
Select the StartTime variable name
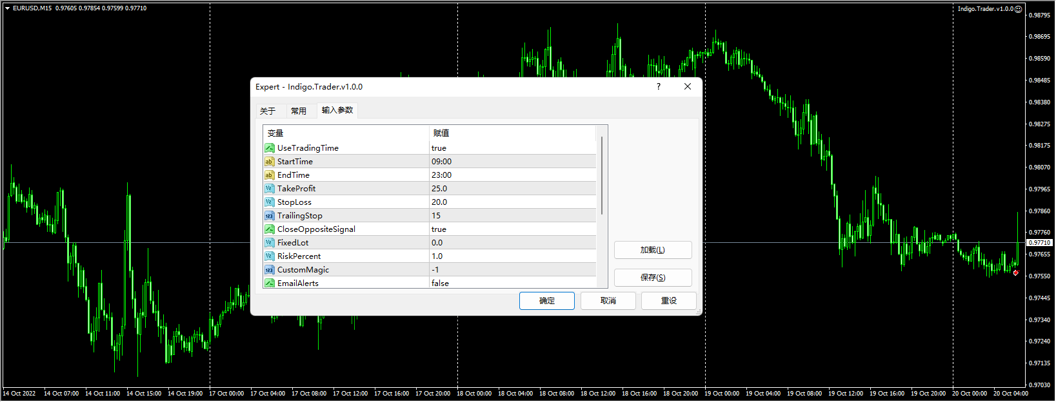(x=295, y=162)
